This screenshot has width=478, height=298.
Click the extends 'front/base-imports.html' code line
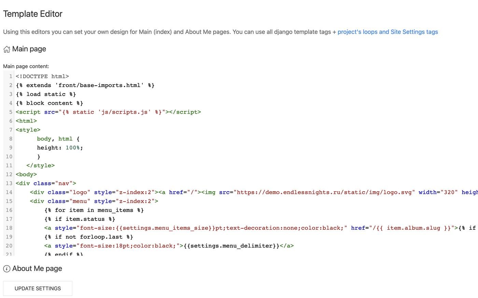click(x=85, y=85)
